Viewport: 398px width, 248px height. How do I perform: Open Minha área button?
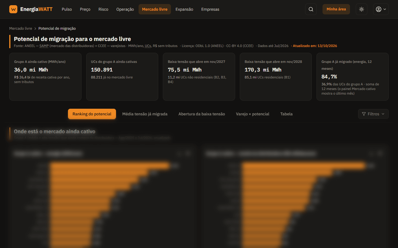pos(336,9)
